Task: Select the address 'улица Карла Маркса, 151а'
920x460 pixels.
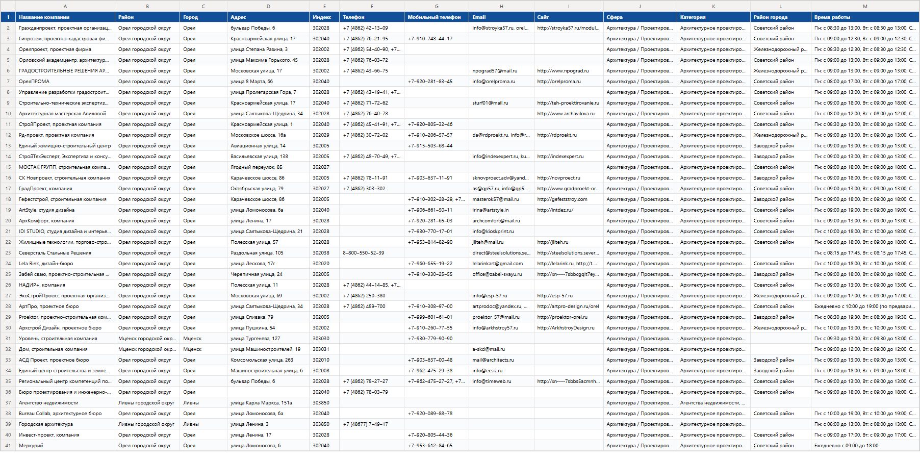Action: (x=268, y=403)
